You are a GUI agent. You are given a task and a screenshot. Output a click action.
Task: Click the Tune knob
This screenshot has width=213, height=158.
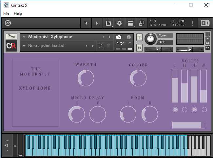click(x=150, y=39)
